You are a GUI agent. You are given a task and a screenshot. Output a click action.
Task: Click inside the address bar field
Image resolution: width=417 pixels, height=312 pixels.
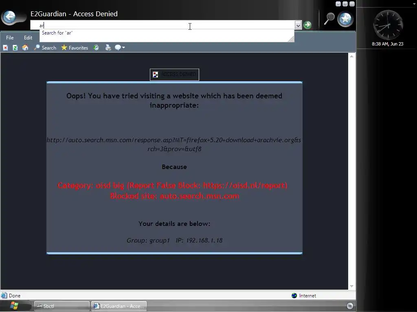[x=162, y=25]
